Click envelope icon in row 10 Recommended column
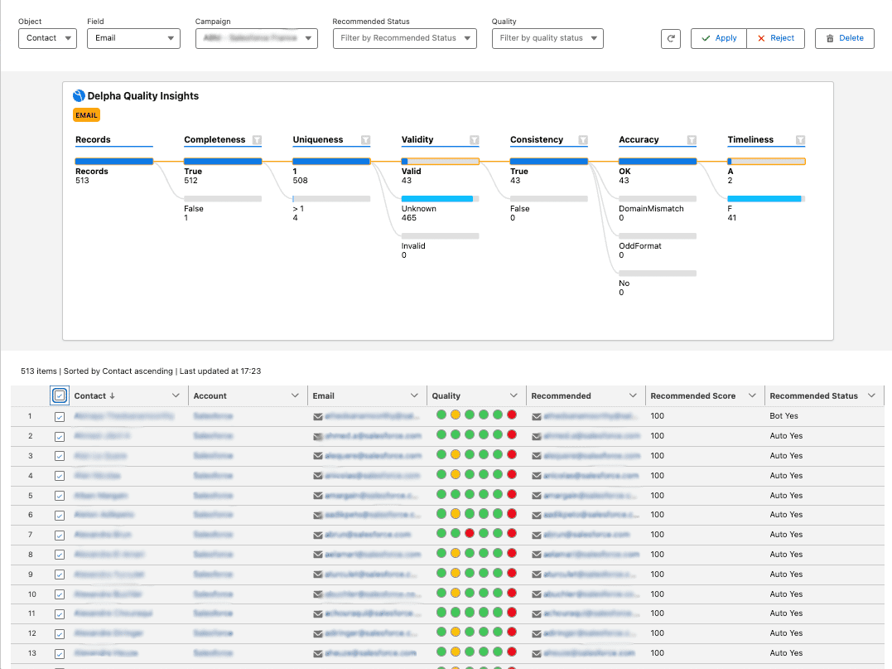This screenshot has width=892, height=669. click(x=537, y=594)
